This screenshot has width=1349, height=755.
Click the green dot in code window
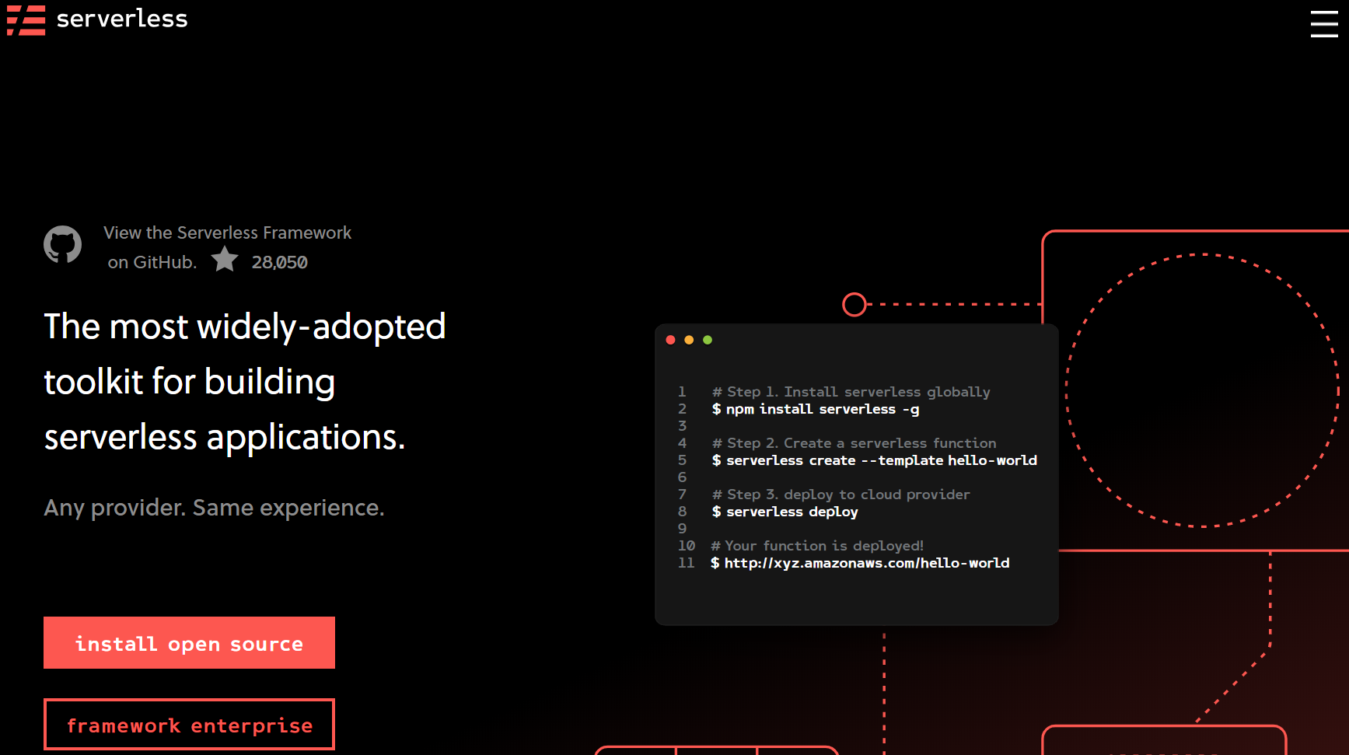pyautogui.click(x=708, y=340)
